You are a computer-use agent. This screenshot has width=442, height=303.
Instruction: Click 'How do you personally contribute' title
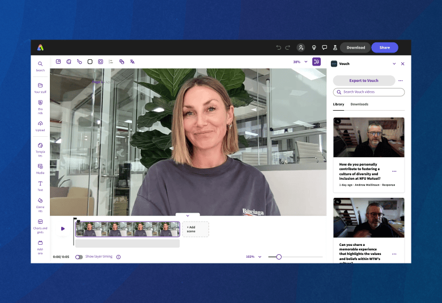(x=360, y=171)
